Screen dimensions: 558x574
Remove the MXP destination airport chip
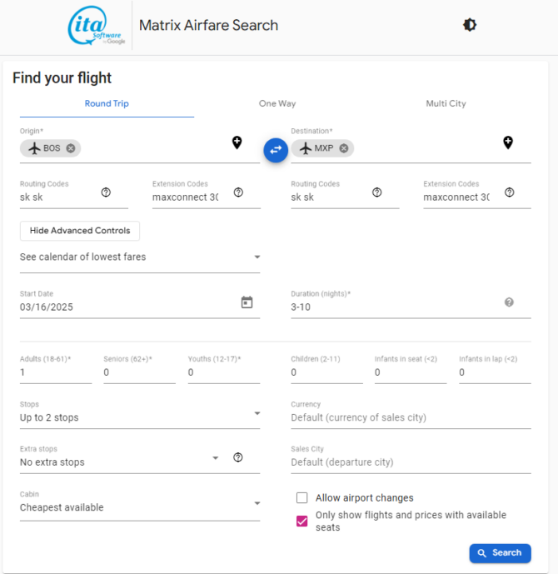point(344,148)
